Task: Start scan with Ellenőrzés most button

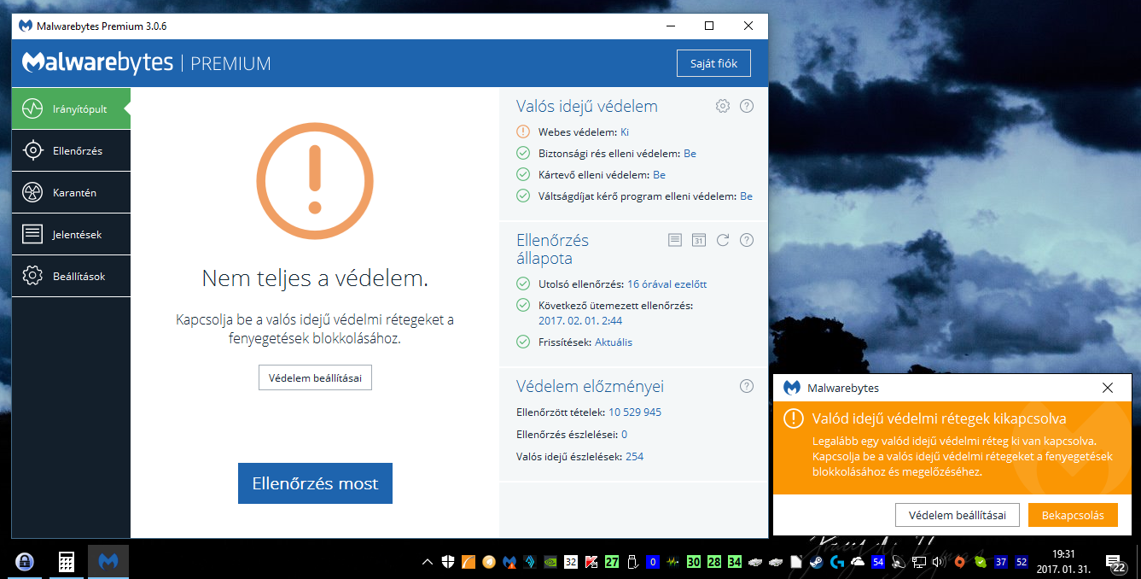Action: tap(315, 483)
